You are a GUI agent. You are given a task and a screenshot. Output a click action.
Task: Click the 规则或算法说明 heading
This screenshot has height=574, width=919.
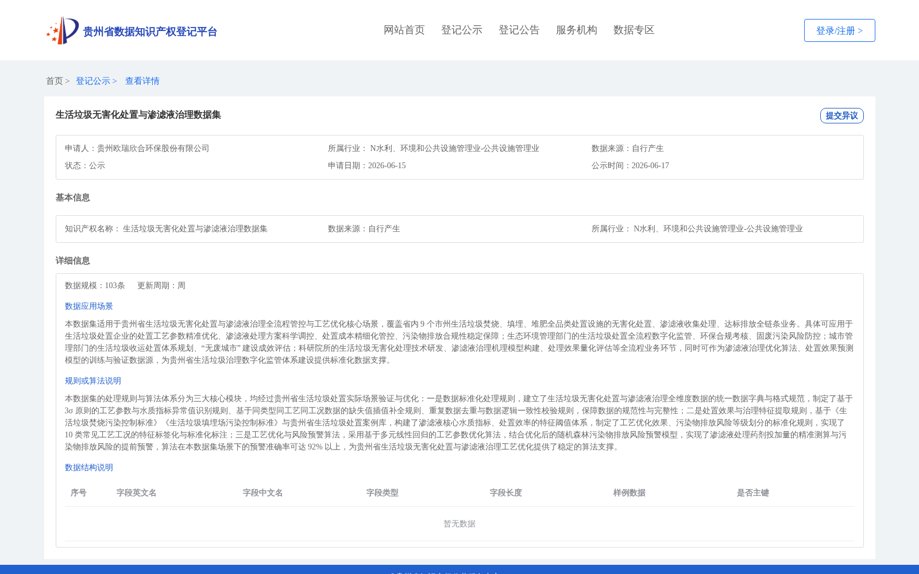(93, 381)
